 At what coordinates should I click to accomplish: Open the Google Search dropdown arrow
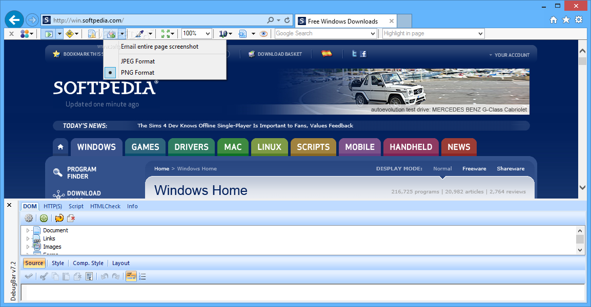point(373,33)
